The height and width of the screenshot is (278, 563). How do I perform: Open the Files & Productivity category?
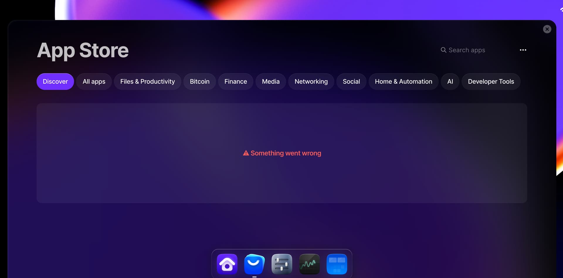click(x=147, y=82)
